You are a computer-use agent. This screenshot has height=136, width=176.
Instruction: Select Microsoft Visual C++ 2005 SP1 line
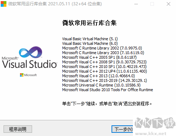(99, 57)
